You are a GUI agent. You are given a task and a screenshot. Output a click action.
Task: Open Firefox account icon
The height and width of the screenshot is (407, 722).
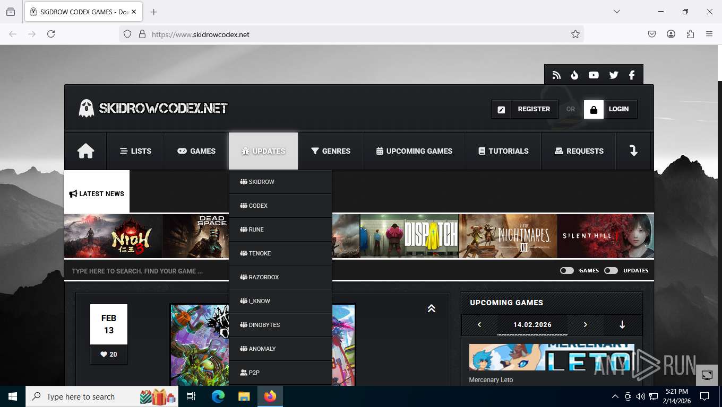tap(671, 34)
